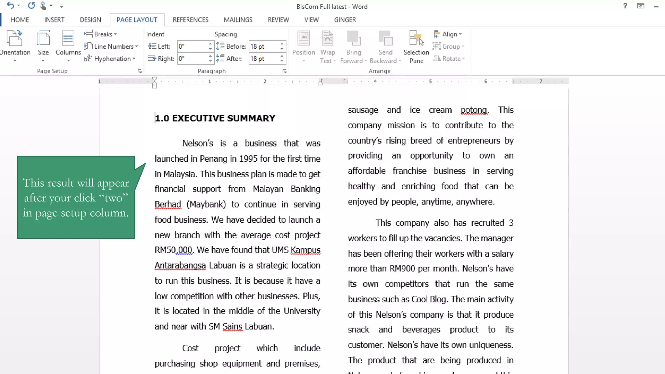Increase Spacing Before value
This screenshot has height=374, width=665.
pyautogui.click(x=282, y=44)
